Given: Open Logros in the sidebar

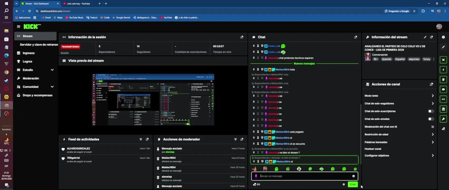Looking at the screenshot, I should point(35,61).
